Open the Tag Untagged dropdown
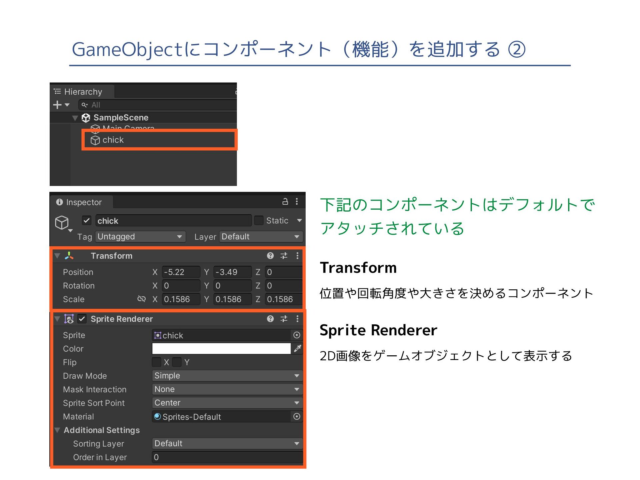The width and height of the screenshot is (640, 480). pyautogui.click(x=140, y=237)
